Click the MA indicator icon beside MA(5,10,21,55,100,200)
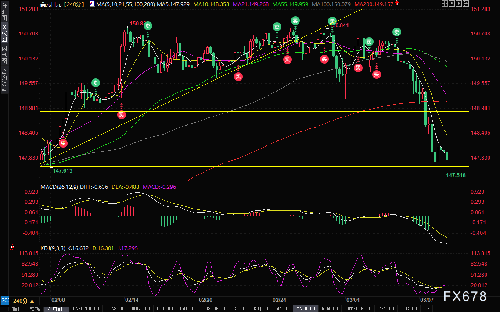The height and width of the screenshot is (312, 500). [x=93, y=4]
